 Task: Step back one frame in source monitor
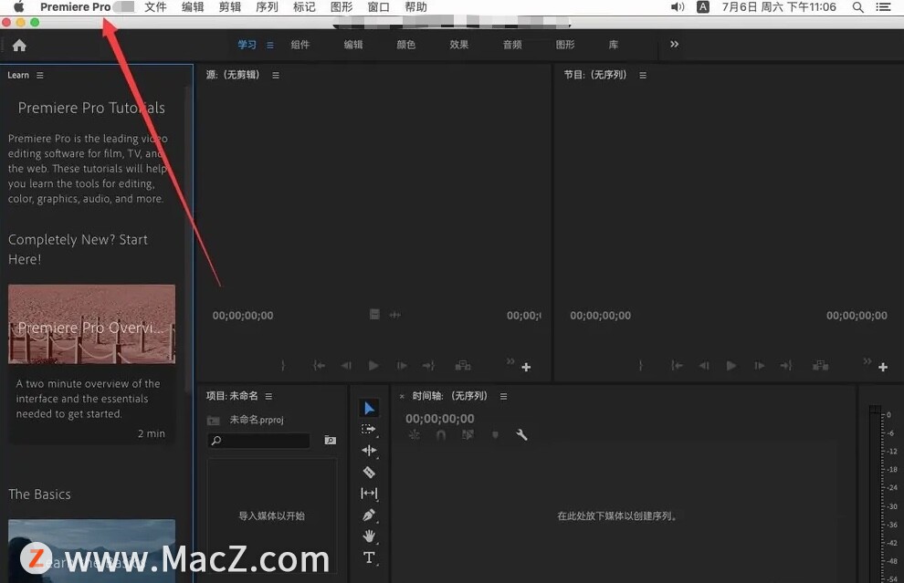tap(346, 365)
